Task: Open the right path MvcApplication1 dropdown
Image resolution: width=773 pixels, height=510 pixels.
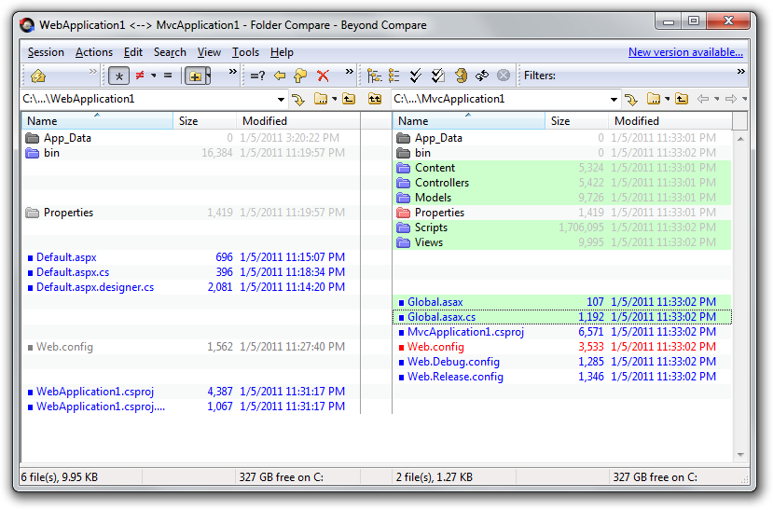Action: (614, 100)
